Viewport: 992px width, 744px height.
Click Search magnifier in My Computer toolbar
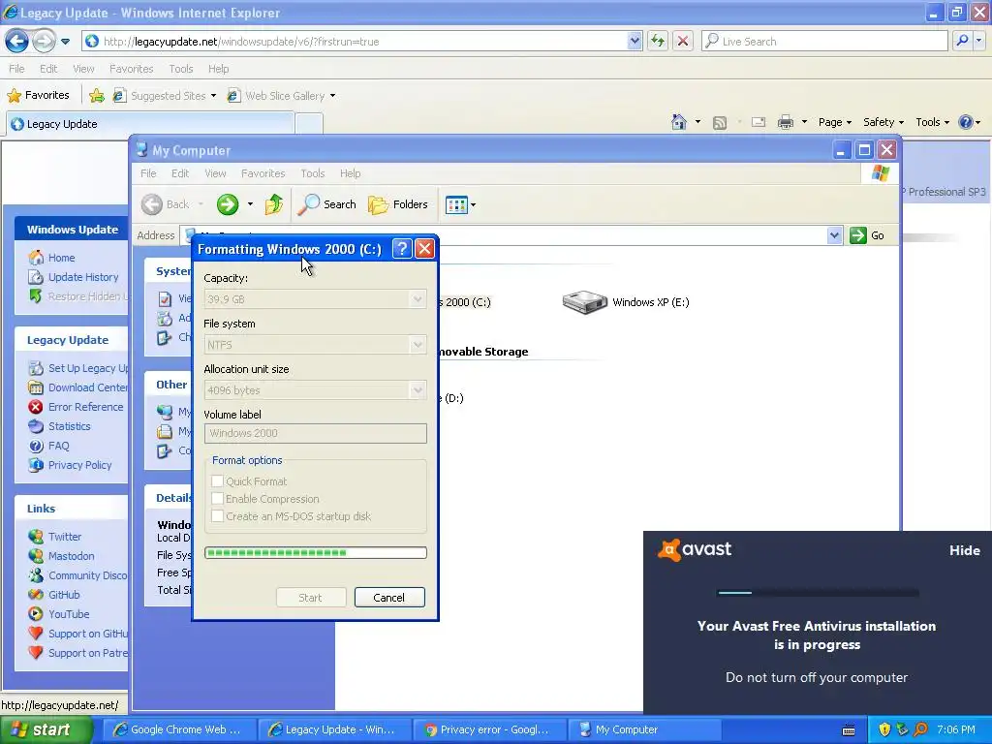327,204
